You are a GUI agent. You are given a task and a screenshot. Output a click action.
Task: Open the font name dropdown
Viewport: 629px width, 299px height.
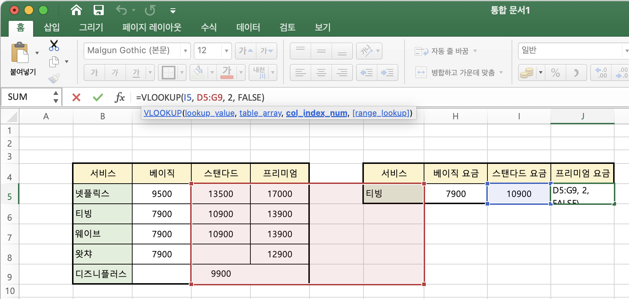coord(185,51)
